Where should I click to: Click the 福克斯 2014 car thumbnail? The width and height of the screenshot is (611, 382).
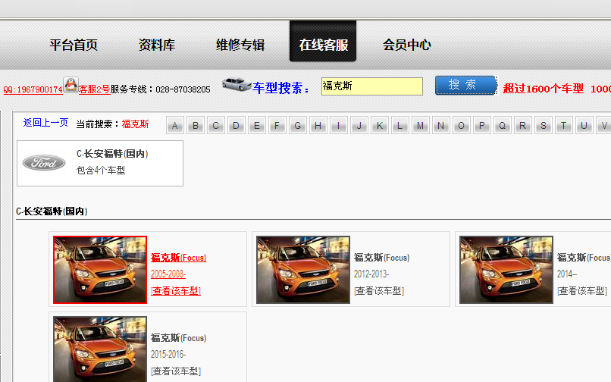pos(506,269)
